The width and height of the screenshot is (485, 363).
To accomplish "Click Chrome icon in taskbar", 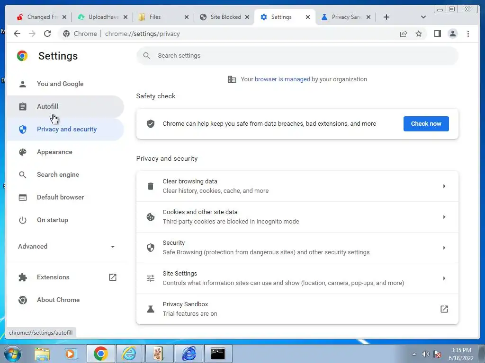I will pyautogui.click(x=100, y=353).
